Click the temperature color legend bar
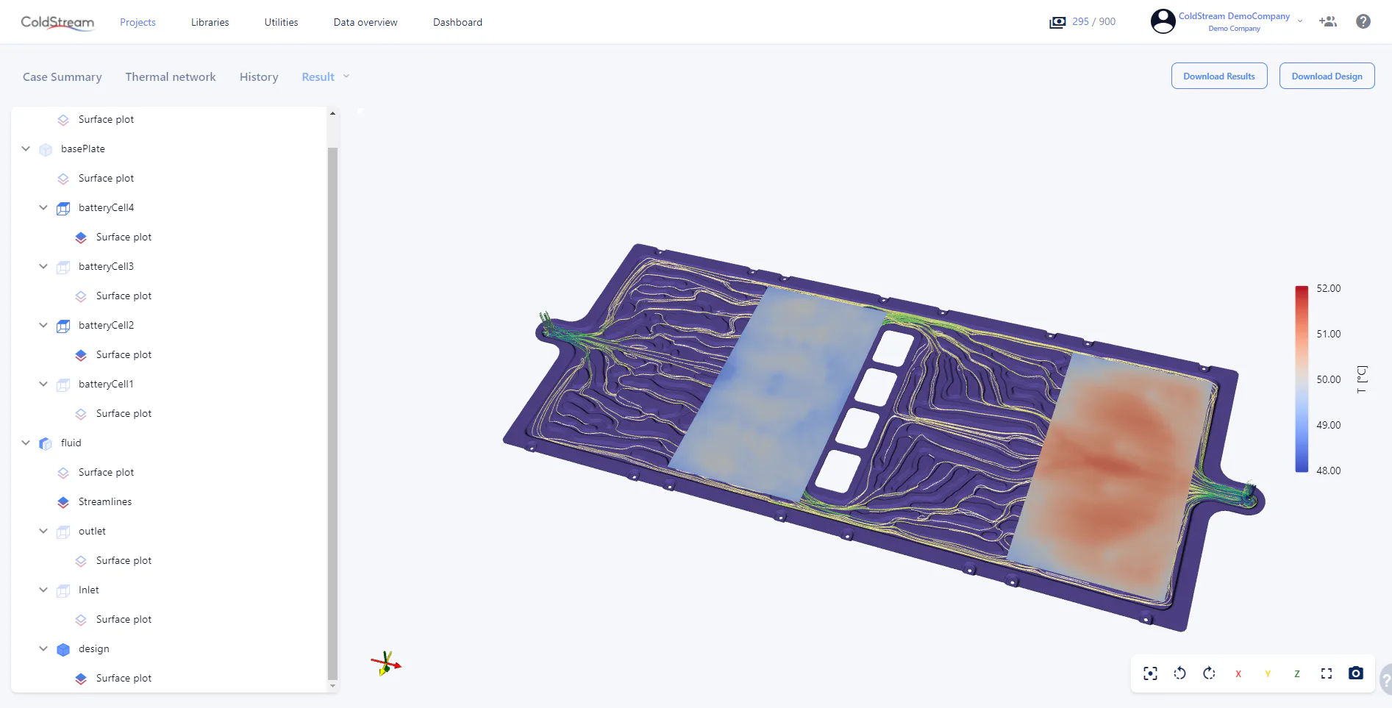Image resolution: width=1392 pixels, height=708 pixels. tap(1302, 379)
